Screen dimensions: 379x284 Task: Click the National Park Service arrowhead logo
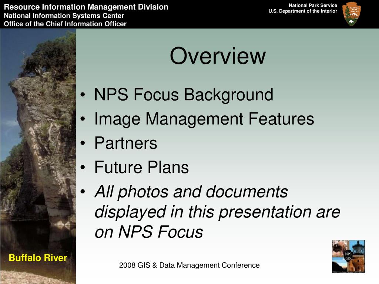[x=352, y=14]
